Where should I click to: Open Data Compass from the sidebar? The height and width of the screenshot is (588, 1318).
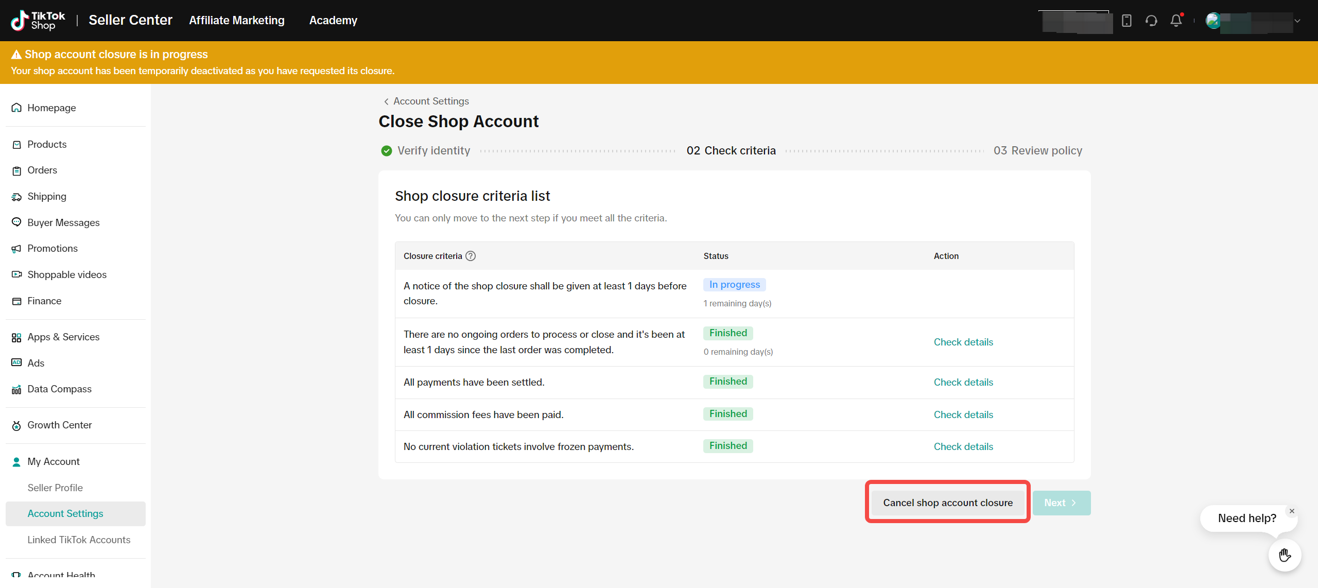(x=59, y=389)
